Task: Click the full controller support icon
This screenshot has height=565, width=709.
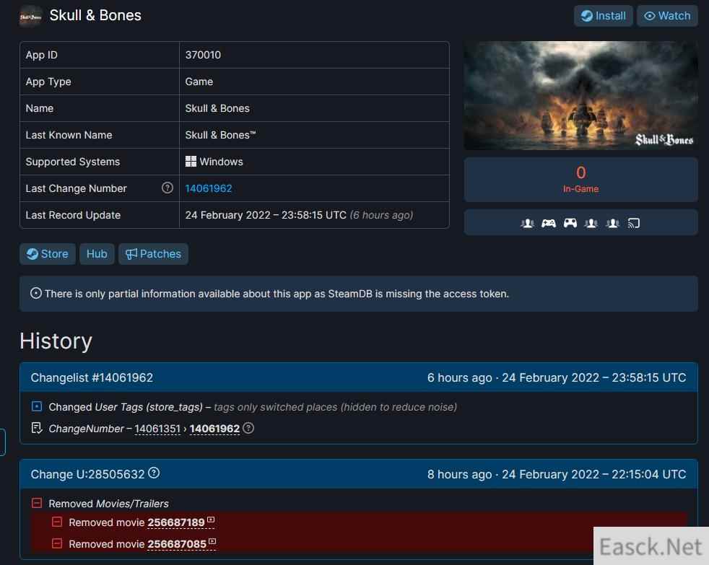Action: tap(570, 223)
